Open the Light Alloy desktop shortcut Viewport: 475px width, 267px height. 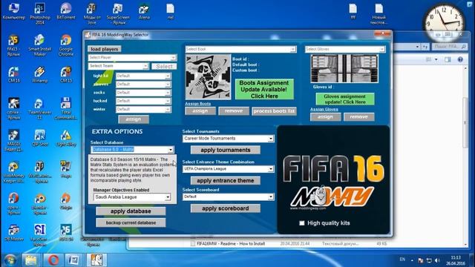pyautogui.click(x=66, y=139)
